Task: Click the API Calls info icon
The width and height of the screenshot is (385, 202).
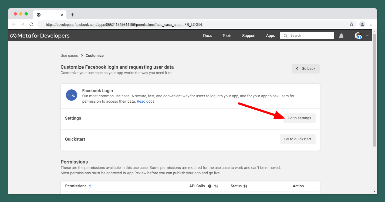Action: [210, 186]
